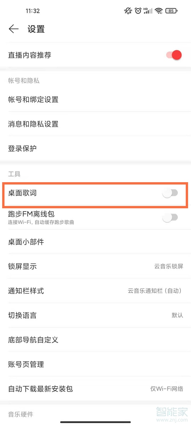Screen dimensions: 191x426
Task: Open 桌面小部件 settings
Action: [x=95, y=242]
